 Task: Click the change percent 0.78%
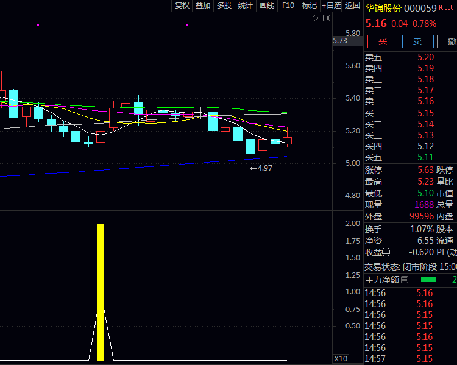click(x=424, y=24)
